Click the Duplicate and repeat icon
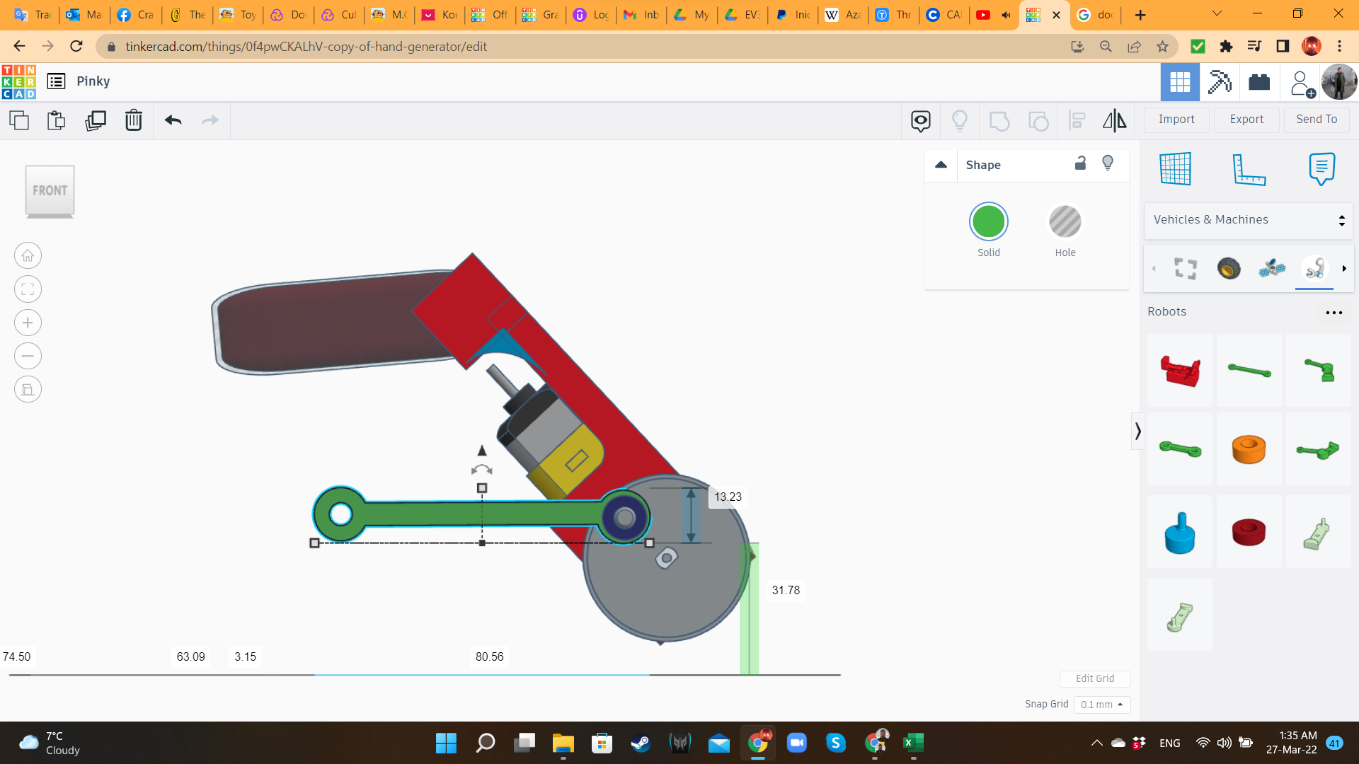This screenshot has height=764, width=1359. [95, 120]
